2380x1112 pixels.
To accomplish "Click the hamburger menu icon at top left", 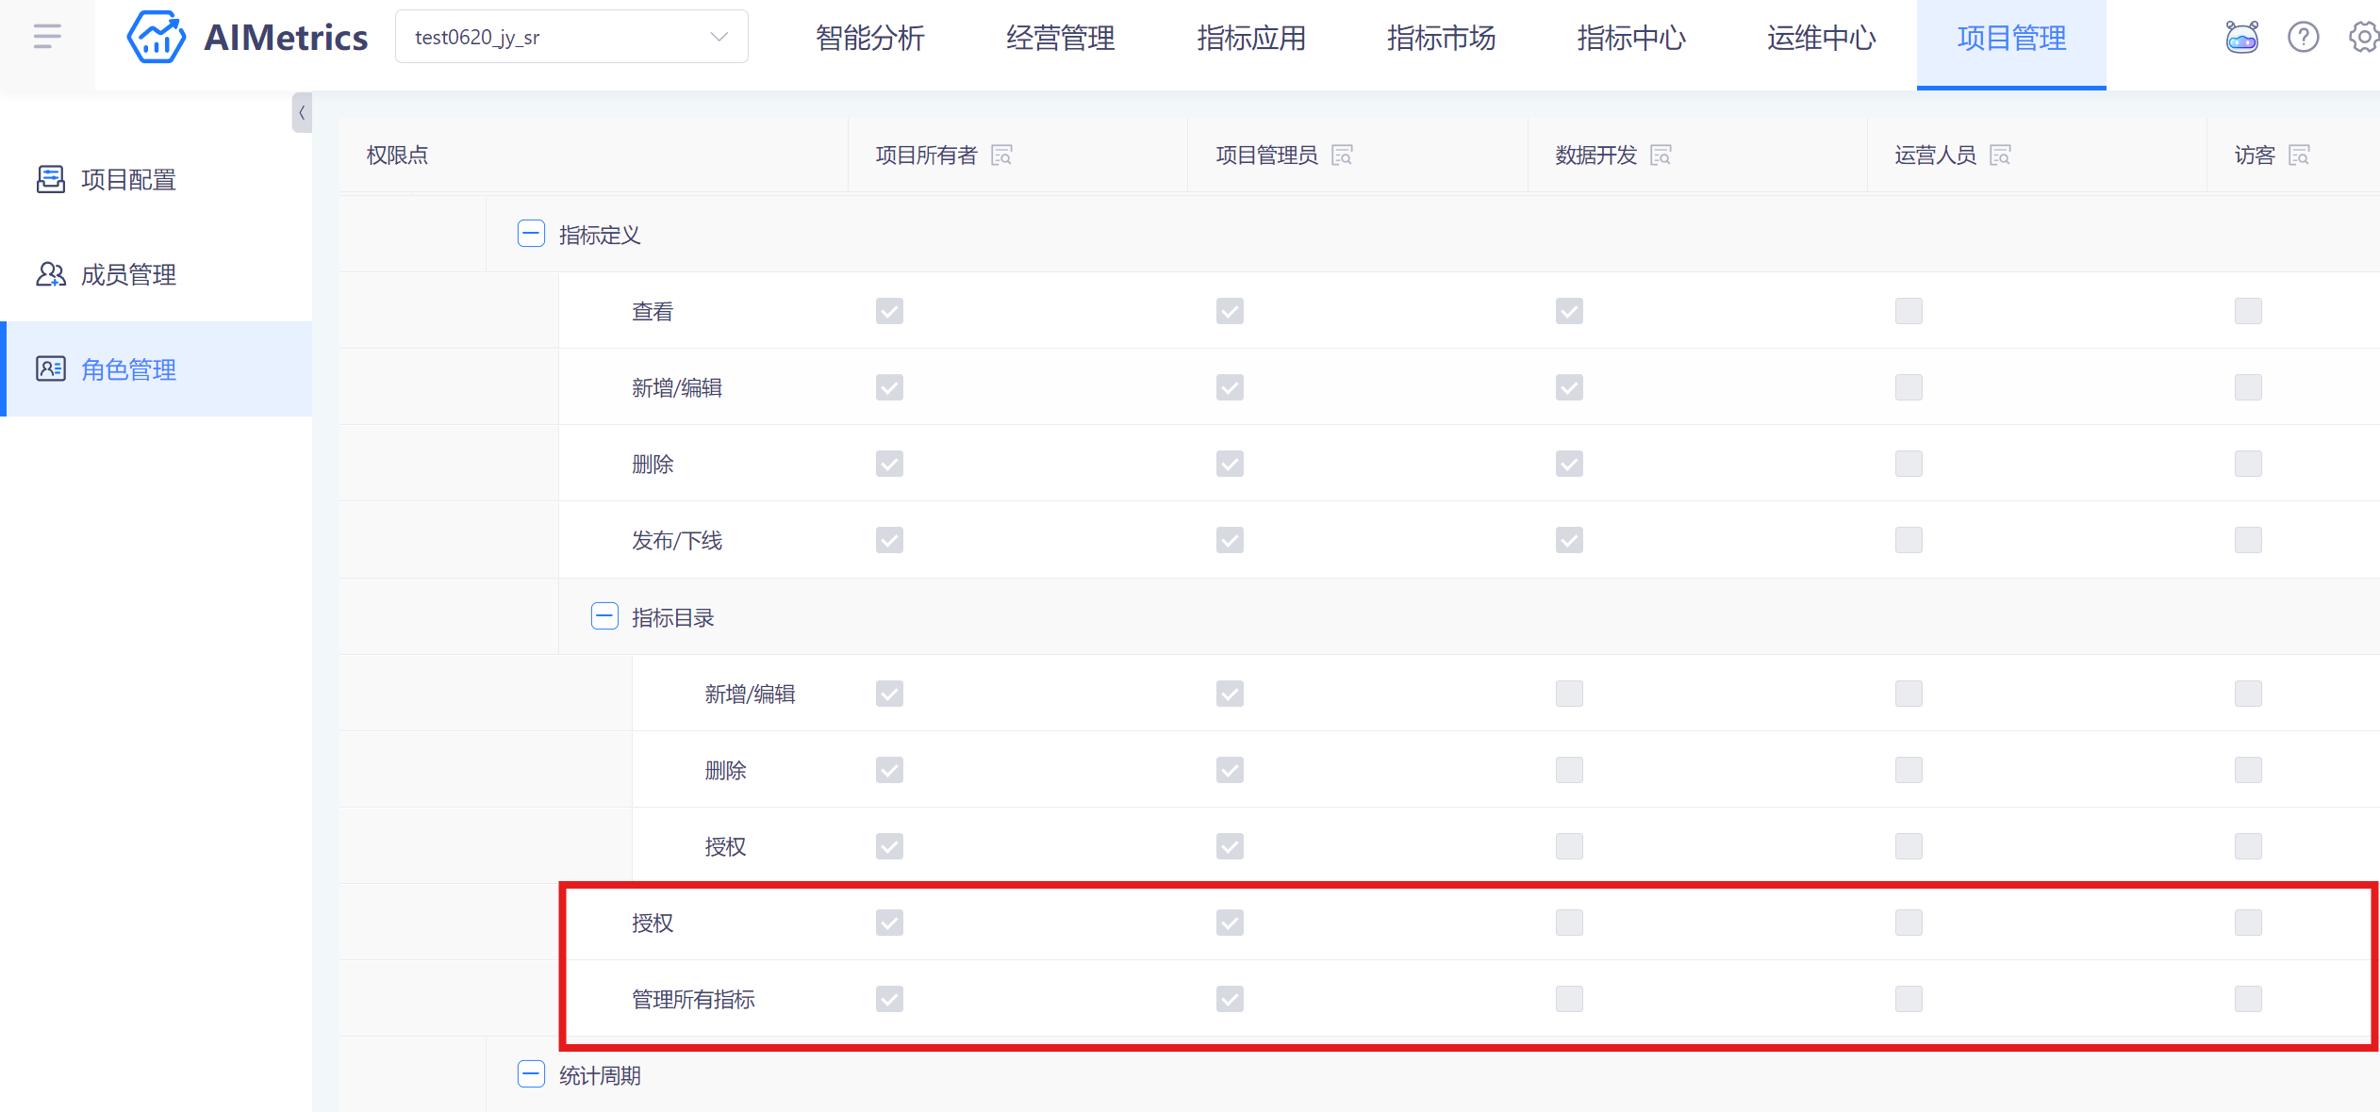I will [46, 37].
